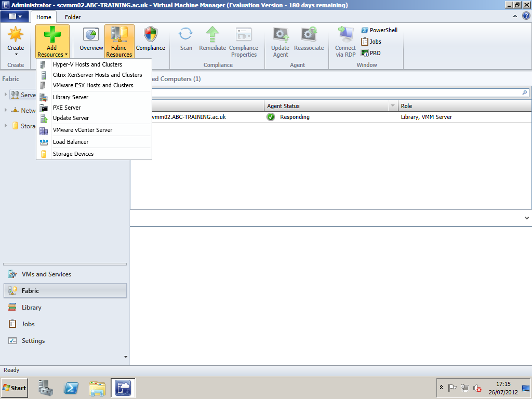Viewport: 532px width, 399px height.
Task: Open the application menu button
Action: [15, 16]
